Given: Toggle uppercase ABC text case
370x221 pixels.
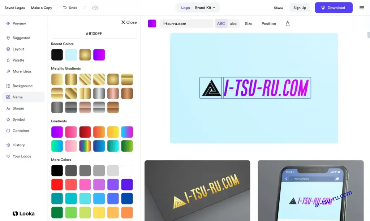Looking at the screenshot, I should coord(221,23).
